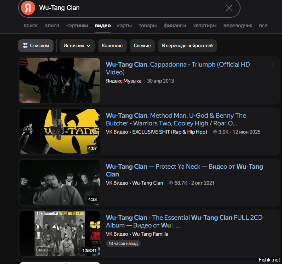This screenshot has width=282, height=264.
Task: Switch to the карты tab
Action: pyautogui.click(x=124, y=26)
